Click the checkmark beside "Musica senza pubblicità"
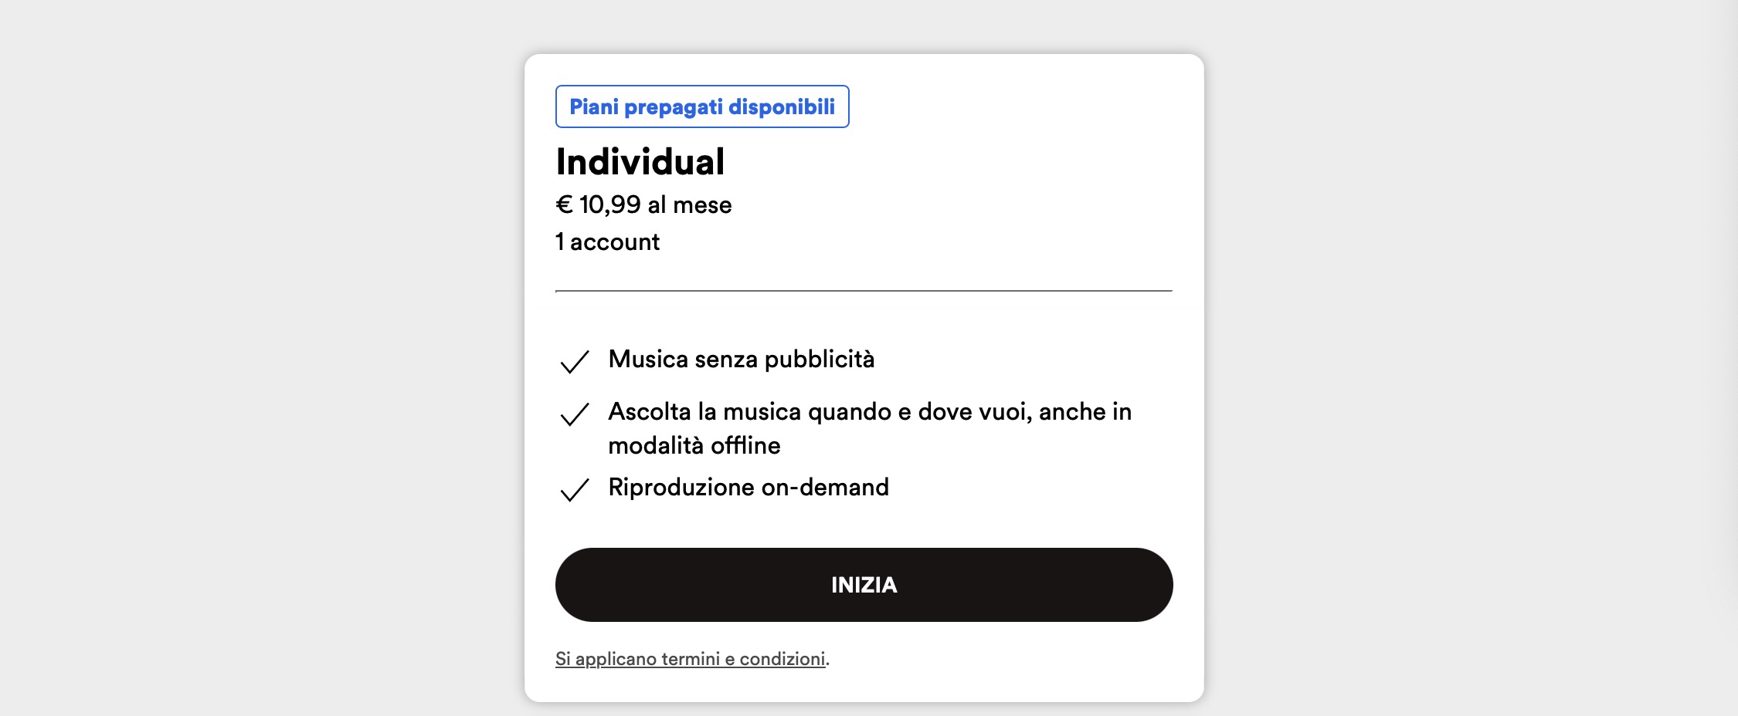This screenshot has height=716, width=1738. point(574,361)
